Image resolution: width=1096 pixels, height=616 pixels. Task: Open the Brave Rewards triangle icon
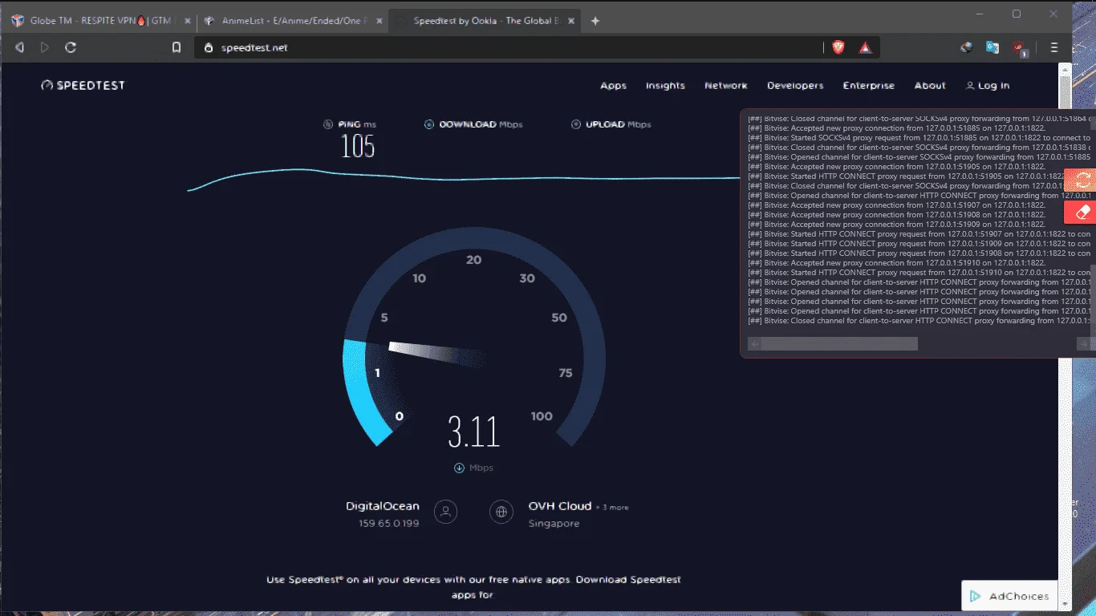coord(865,48)
